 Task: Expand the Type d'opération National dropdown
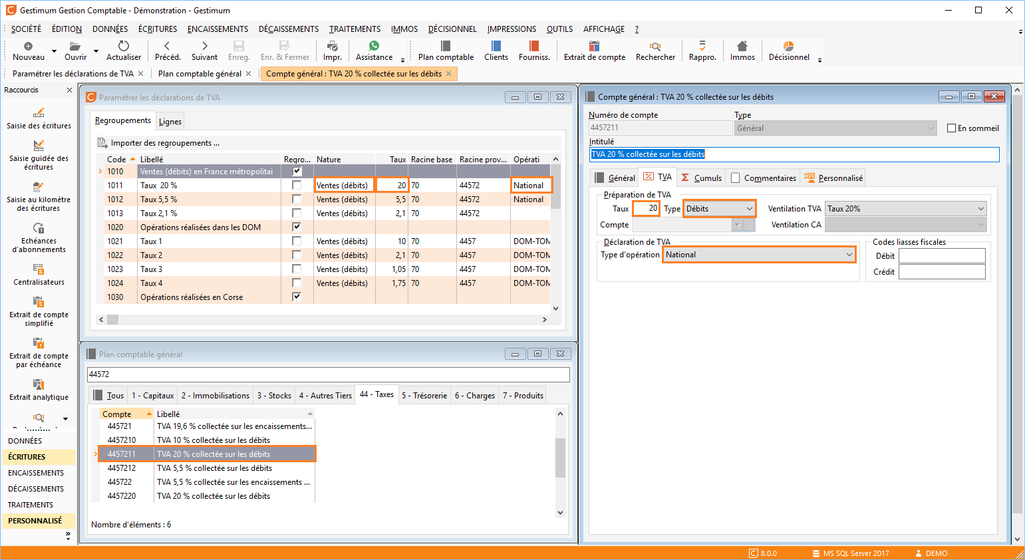pos(849,255)
